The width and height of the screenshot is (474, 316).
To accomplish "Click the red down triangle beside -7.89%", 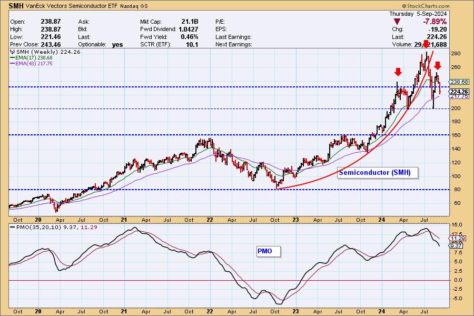I will [x=397, y=21].
